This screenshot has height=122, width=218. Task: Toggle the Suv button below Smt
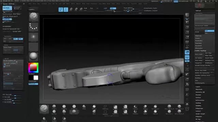pos(209,33)
